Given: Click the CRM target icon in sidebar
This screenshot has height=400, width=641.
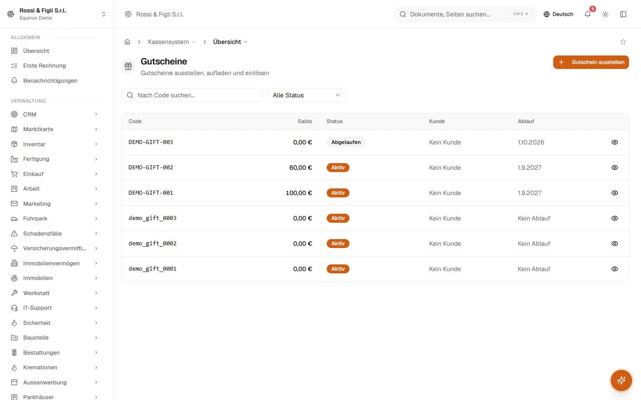Looking at the screenshot, I should 14,114.
